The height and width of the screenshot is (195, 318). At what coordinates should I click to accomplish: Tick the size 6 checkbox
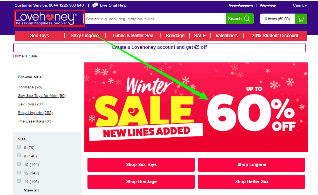pos(19,147)
